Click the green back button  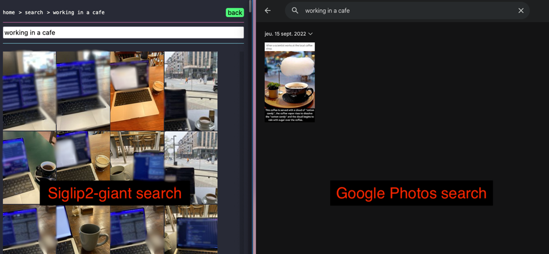[x=234, y=13]
